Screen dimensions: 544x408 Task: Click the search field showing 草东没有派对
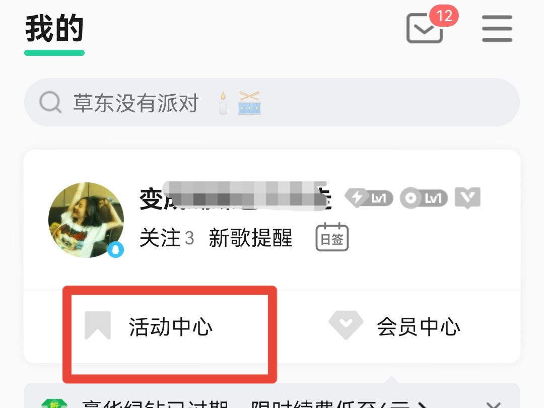click(x=271, y=102)
